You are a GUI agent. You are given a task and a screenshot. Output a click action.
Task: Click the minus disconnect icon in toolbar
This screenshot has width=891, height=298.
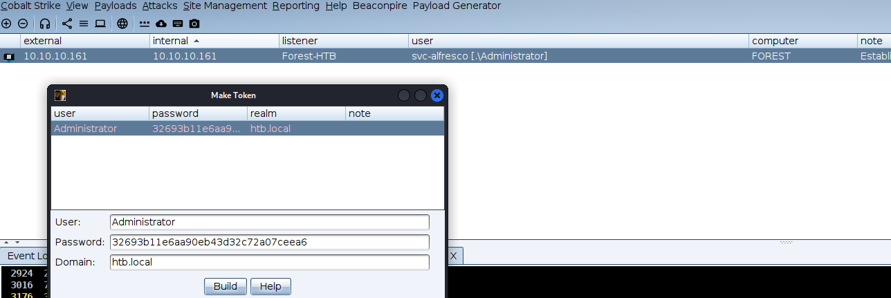pyautogui.click(x=22, y=24)
